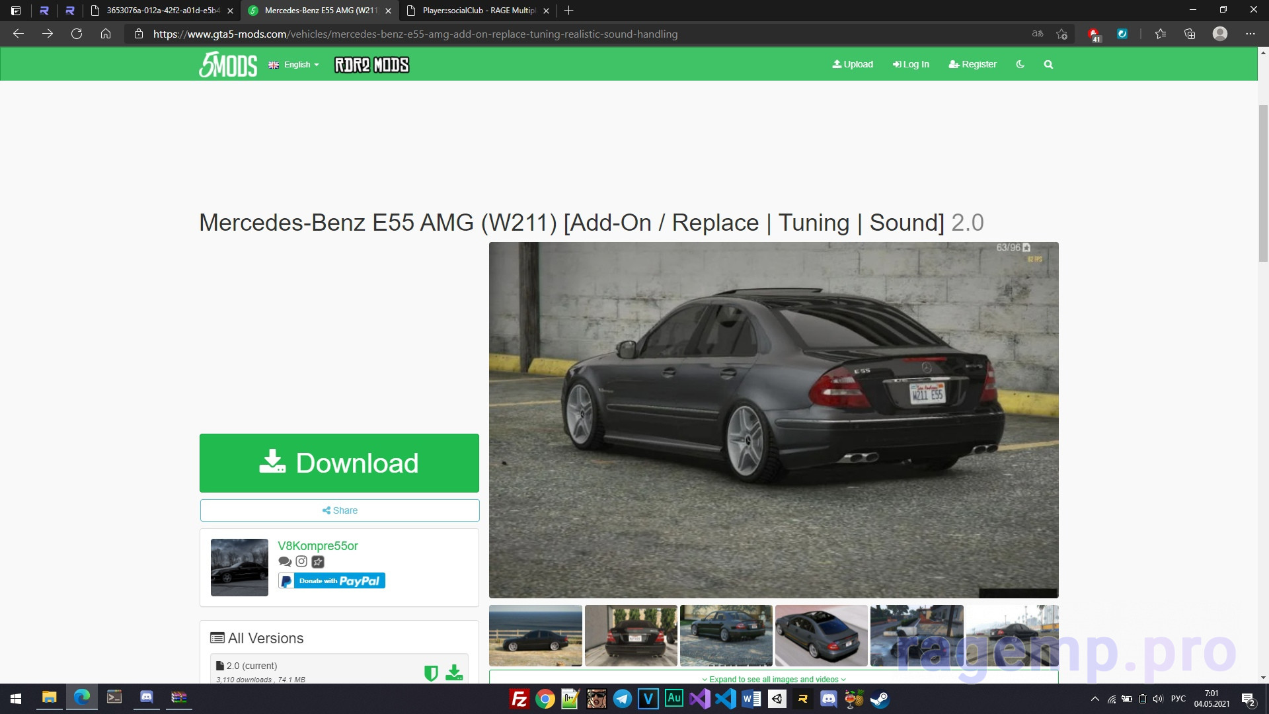Viewport: 1269px width, 714px height.
Task: Add this page to favorites star
Action: point(1061,34)
